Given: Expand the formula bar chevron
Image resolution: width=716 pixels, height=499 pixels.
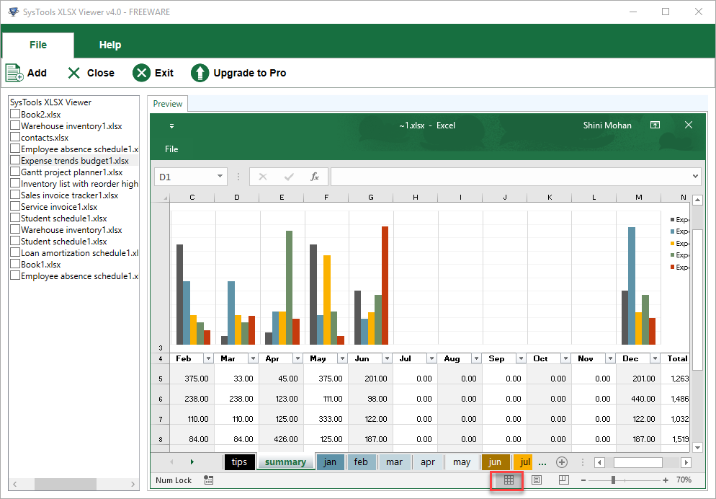Looking at the screenshot, I should [695, 177].
